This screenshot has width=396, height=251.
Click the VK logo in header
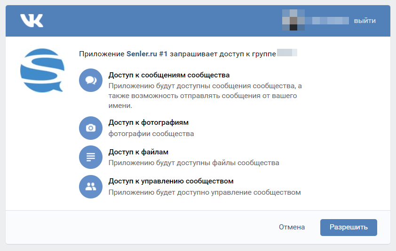pyautogui.click(x=32, y=21)
